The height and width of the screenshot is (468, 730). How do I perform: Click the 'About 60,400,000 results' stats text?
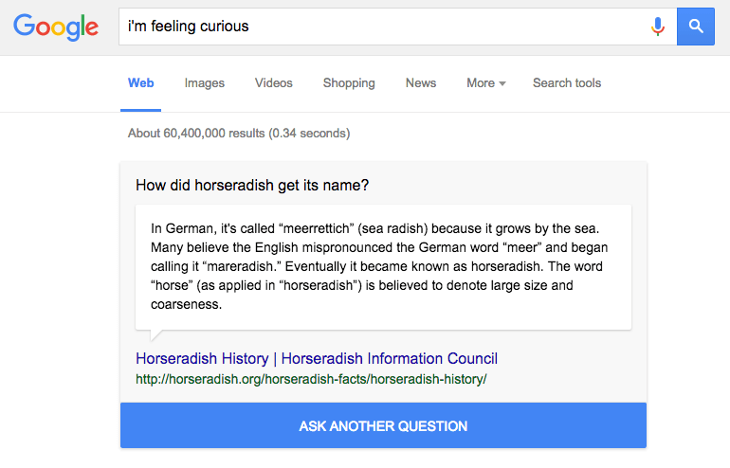tap(239, 133)
